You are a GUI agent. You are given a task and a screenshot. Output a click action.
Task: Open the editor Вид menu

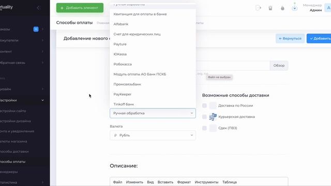click(x=151, y=182)
